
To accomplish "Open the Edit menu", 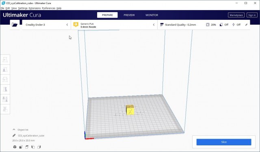I will pos(8,8).
